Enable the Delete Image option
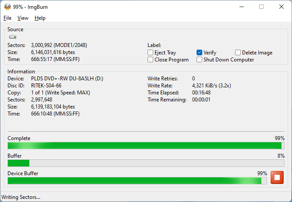 238,53
